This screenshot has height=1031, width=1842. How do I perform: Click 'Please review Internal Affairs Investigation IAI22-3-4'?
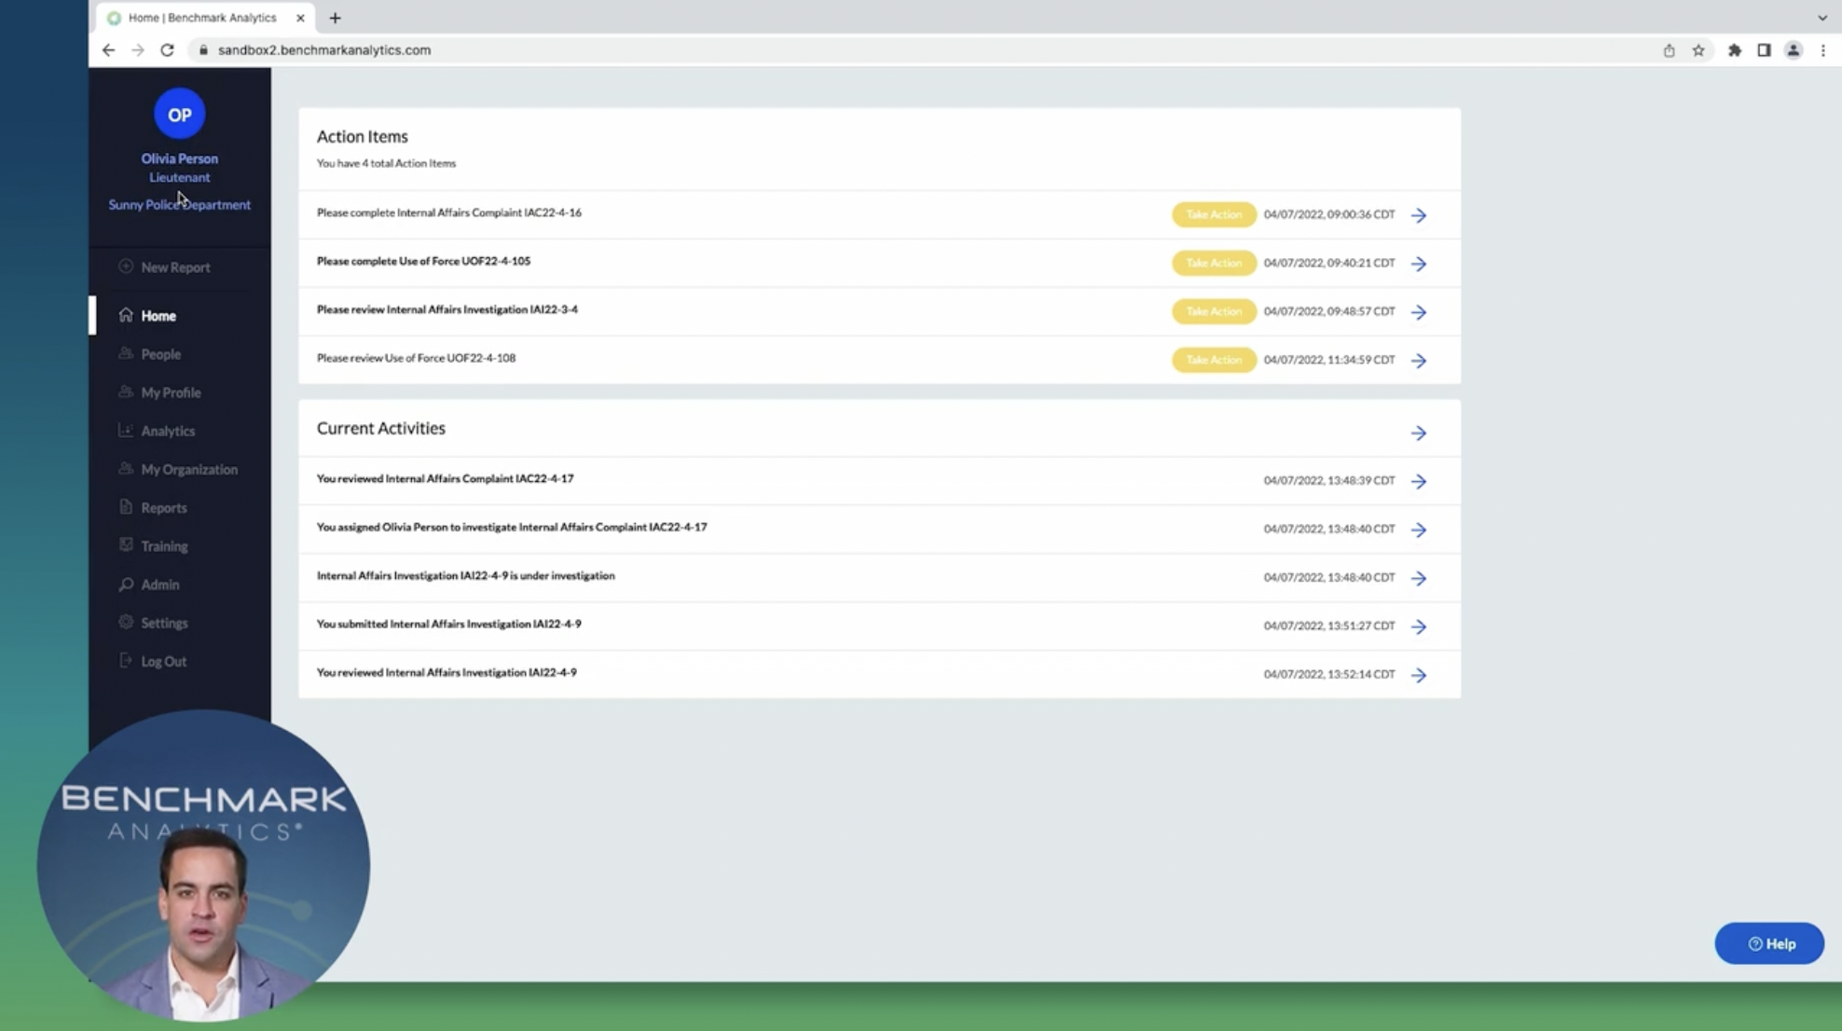[447, 309]
